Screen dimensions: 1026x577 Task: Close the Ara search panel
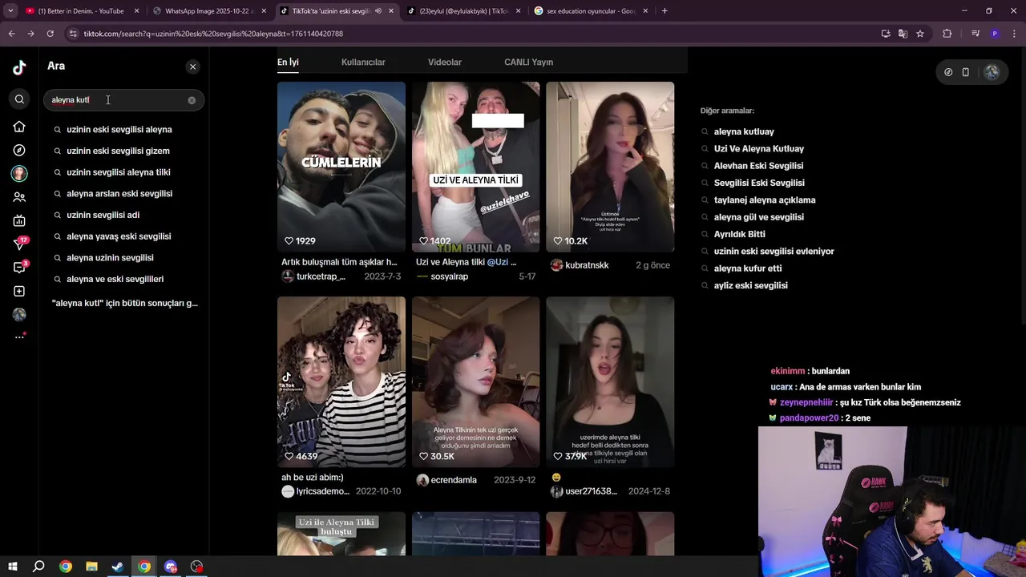point(192,67)
